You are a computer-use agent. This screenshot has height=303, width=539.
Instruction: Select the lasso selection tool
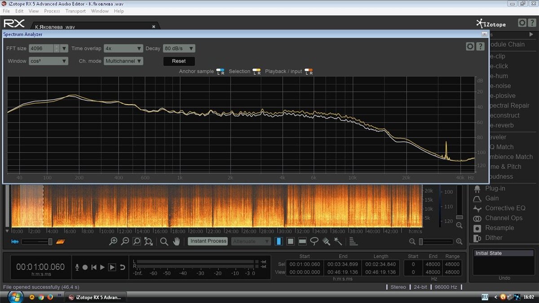[314, 241]
